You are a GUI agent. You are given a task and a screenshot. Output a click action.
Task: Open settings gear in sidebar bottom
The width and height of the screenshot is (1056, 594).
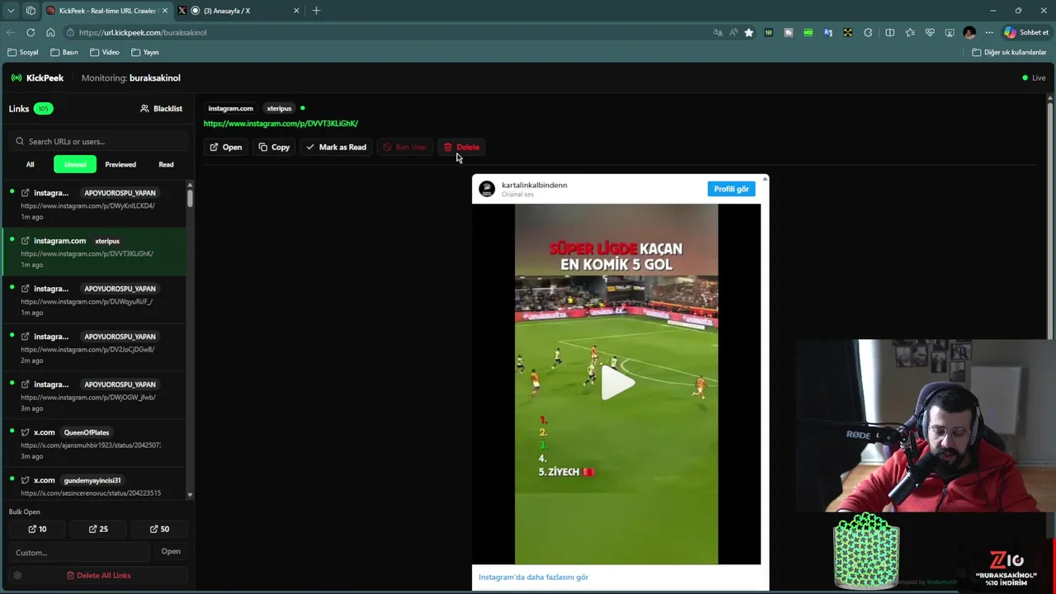coord(17,575)
